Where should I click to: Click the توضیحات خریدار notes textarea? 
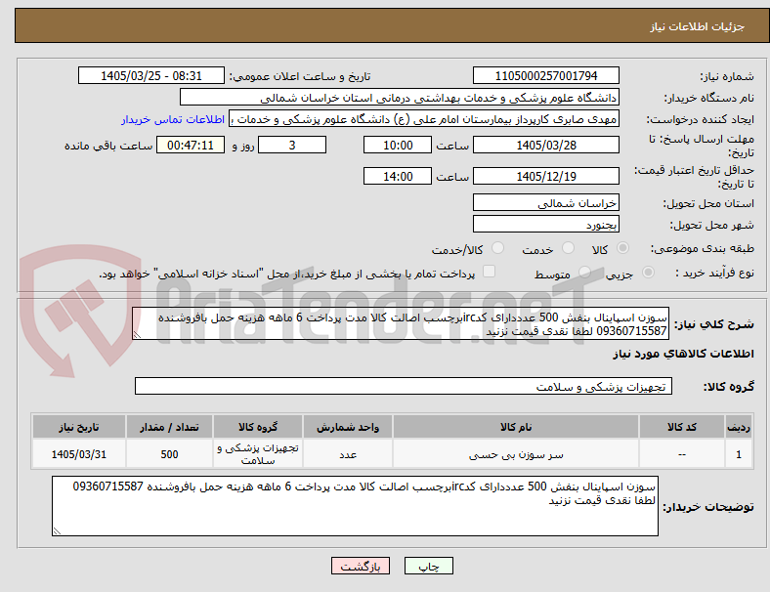tap(355, 506)
